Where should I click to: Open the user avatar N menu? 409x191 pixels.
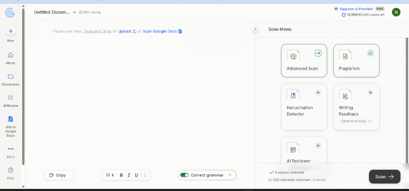pyautogui.click(x=396, y=12)
